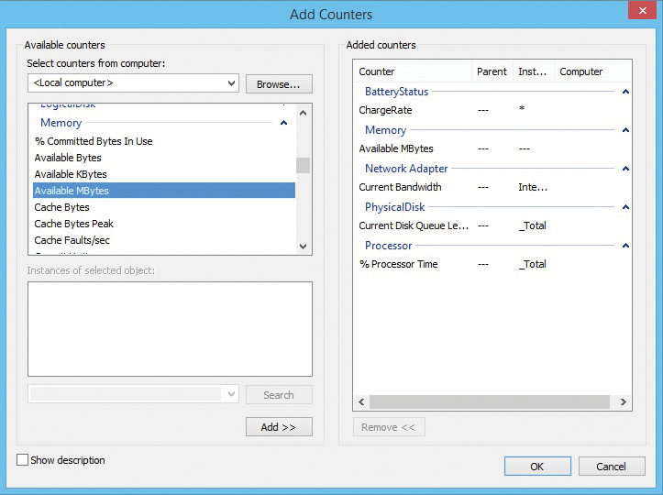The width and height of the screenshot is (663, 495).
Task: Collapse the Processor group chevron
Action: (x=625, y=246)
